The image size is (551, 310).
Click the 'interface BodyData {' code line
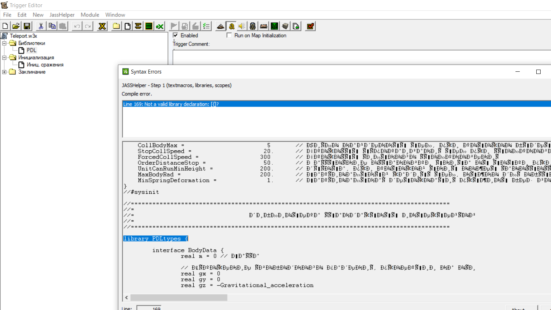click(188, 250)
